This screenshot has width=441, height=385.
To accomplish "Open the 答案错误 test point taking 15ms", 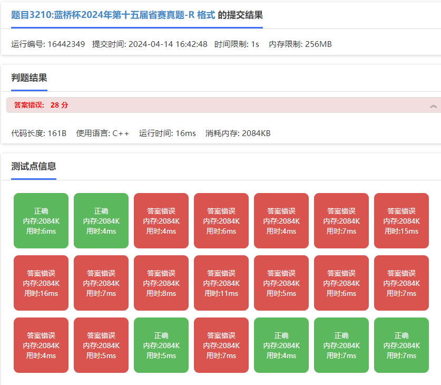I will click(x=401, y=220).
